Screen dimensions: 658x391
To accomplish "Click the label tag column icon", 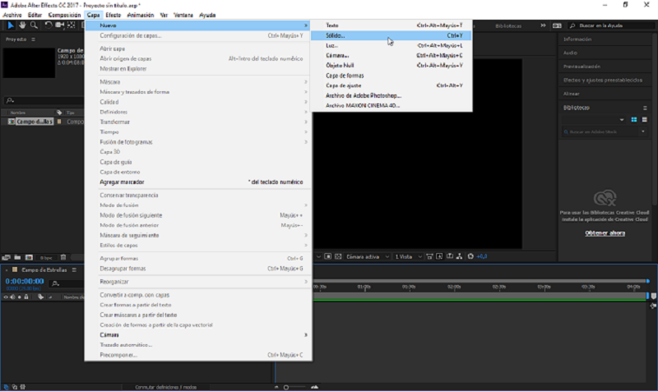I will [x=59, y=113].
